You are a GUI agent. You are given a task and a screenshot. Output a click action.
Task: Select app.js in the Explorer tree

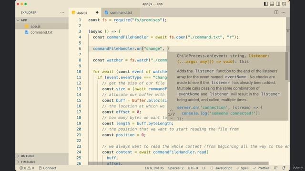pos(42,26)
